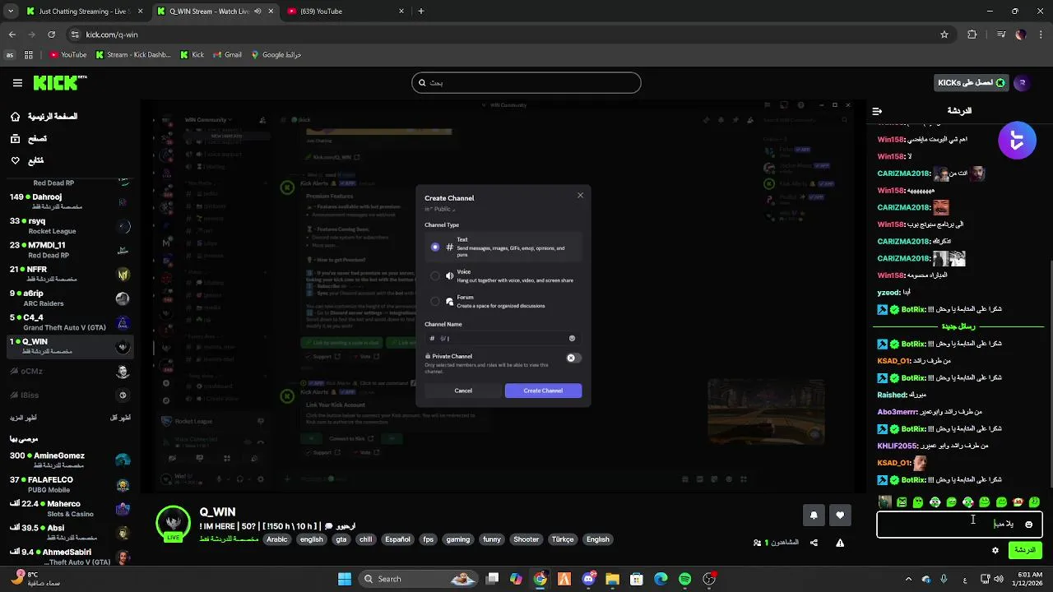Open FALAFELCO recommended channel
The width and height of the screenshot is (1053, 592).
pyautogui.click(x=69, y=483)
